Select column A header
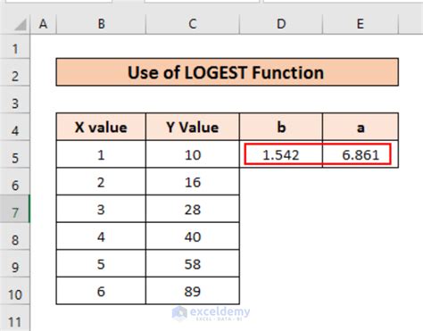The image size is (423, 331). point(44,24)
